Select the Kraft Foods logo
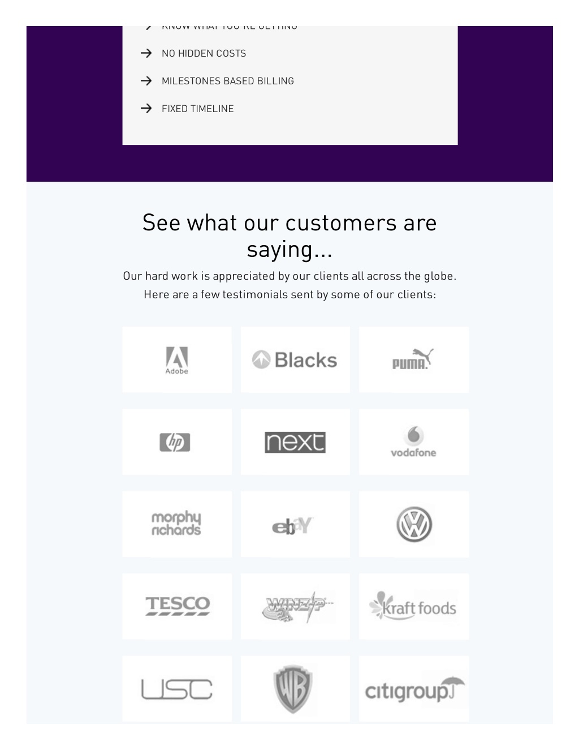579x750 pixels. pos(413,606)
